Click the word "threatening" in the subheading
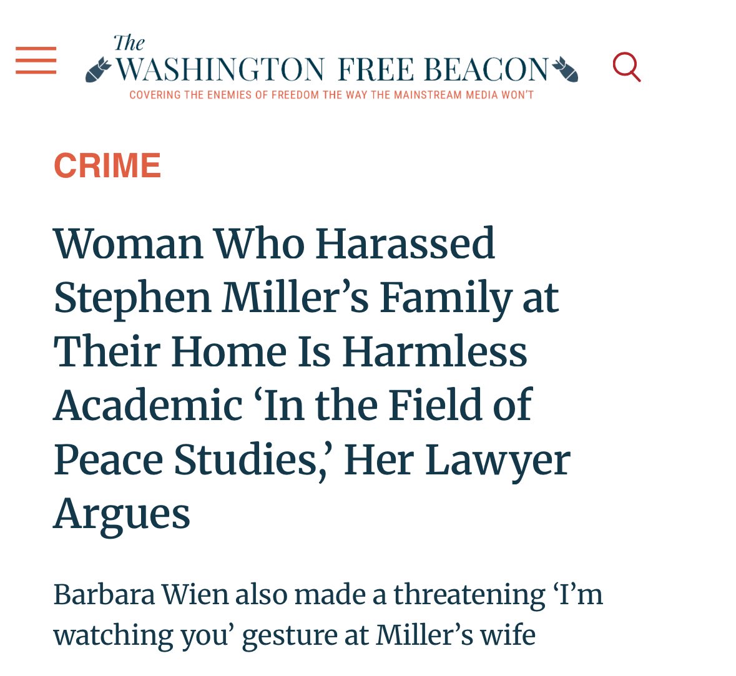 click(x=469, y=594)
